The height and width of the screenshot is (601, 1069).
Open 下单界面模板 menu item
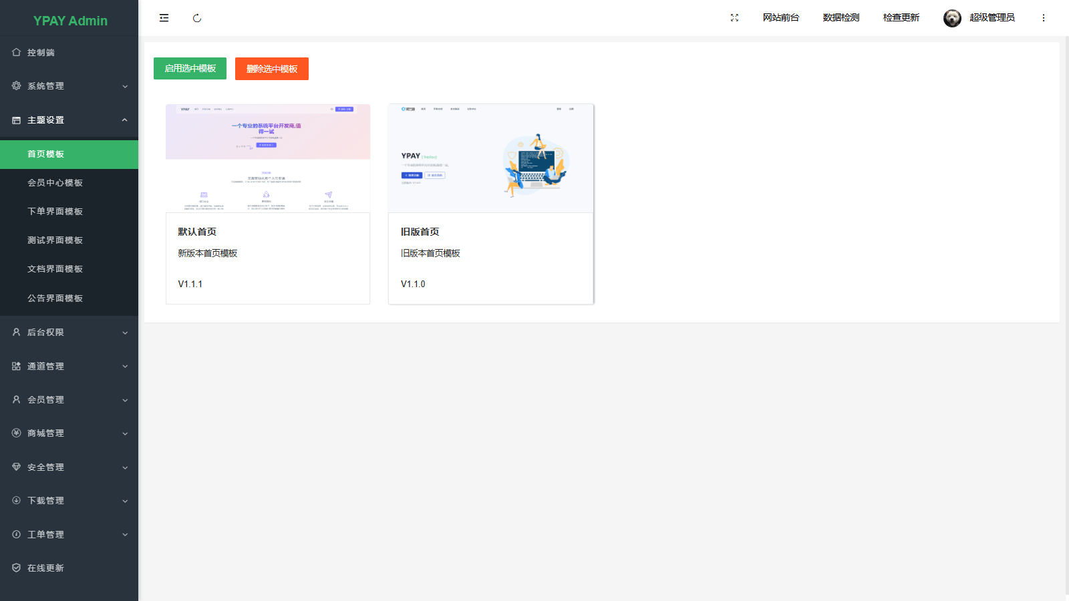click(x=55, y=212)
